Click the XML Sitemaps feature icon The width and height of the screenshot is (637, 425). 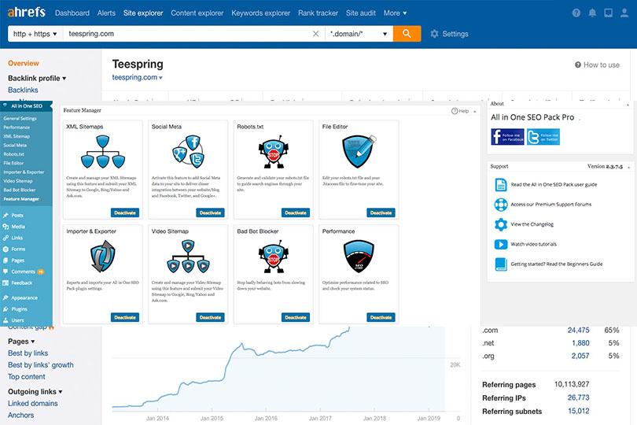coord(103,152)
